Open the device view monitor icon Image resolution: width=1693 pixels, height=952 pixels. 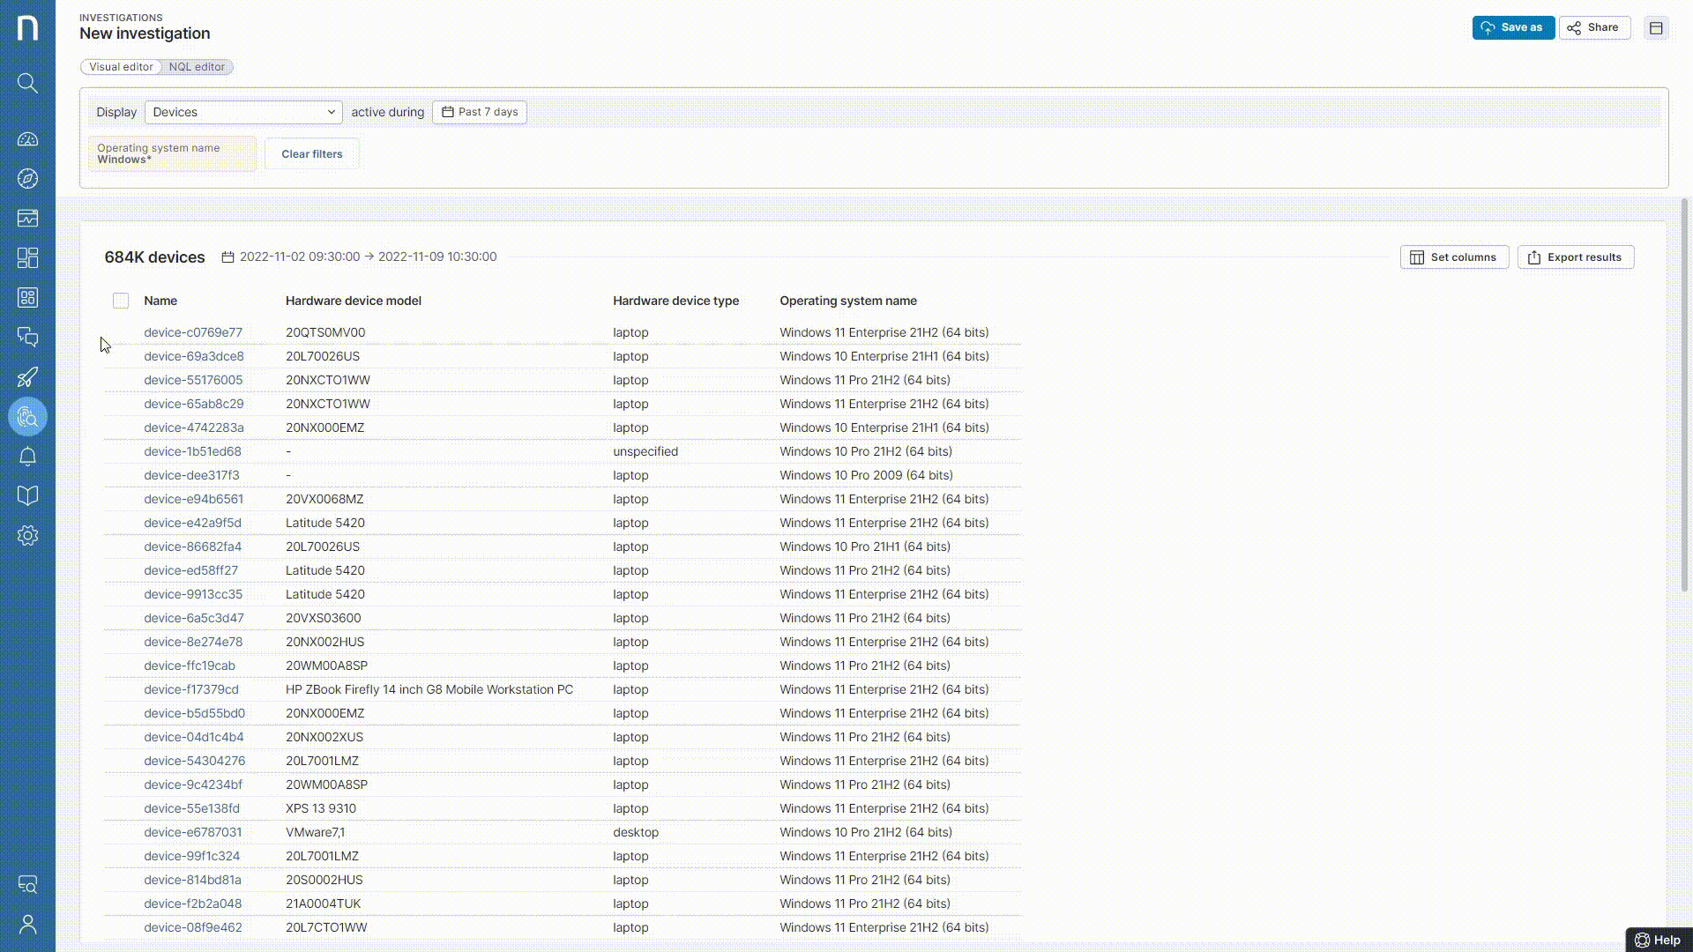pos(27,218)
